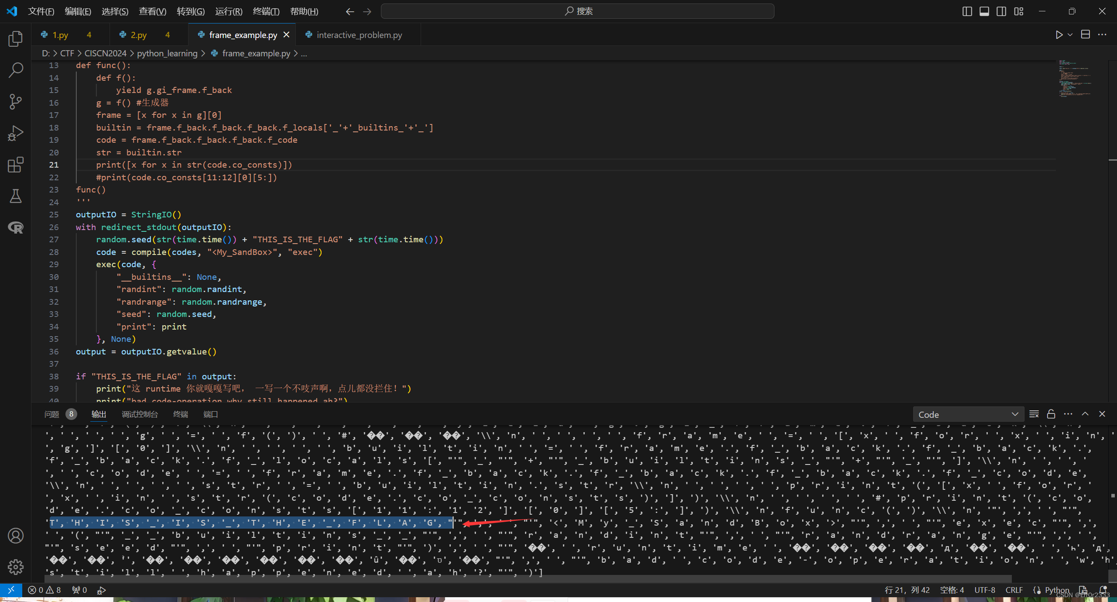
Task: Toggle the primary sidebar layout button
Action: (x=967, y=11)
